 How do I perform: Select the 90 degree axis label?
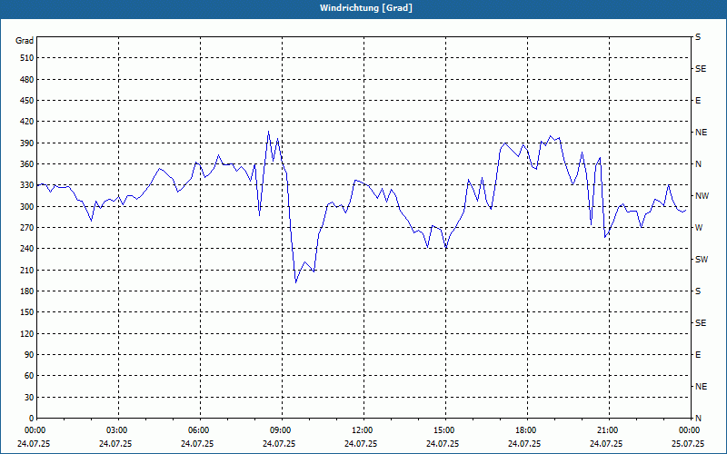(29, 355)
